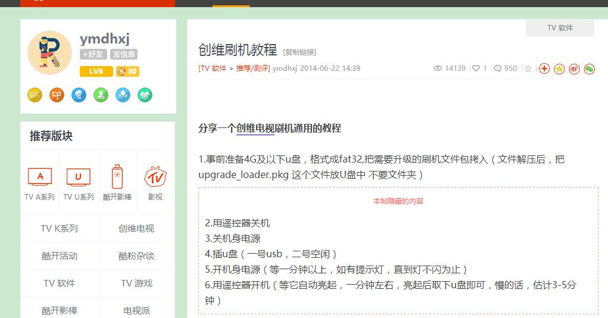Click the step text '2.用遥控器关机'
This screenshot has height=318, width=608.
[238, 223]
